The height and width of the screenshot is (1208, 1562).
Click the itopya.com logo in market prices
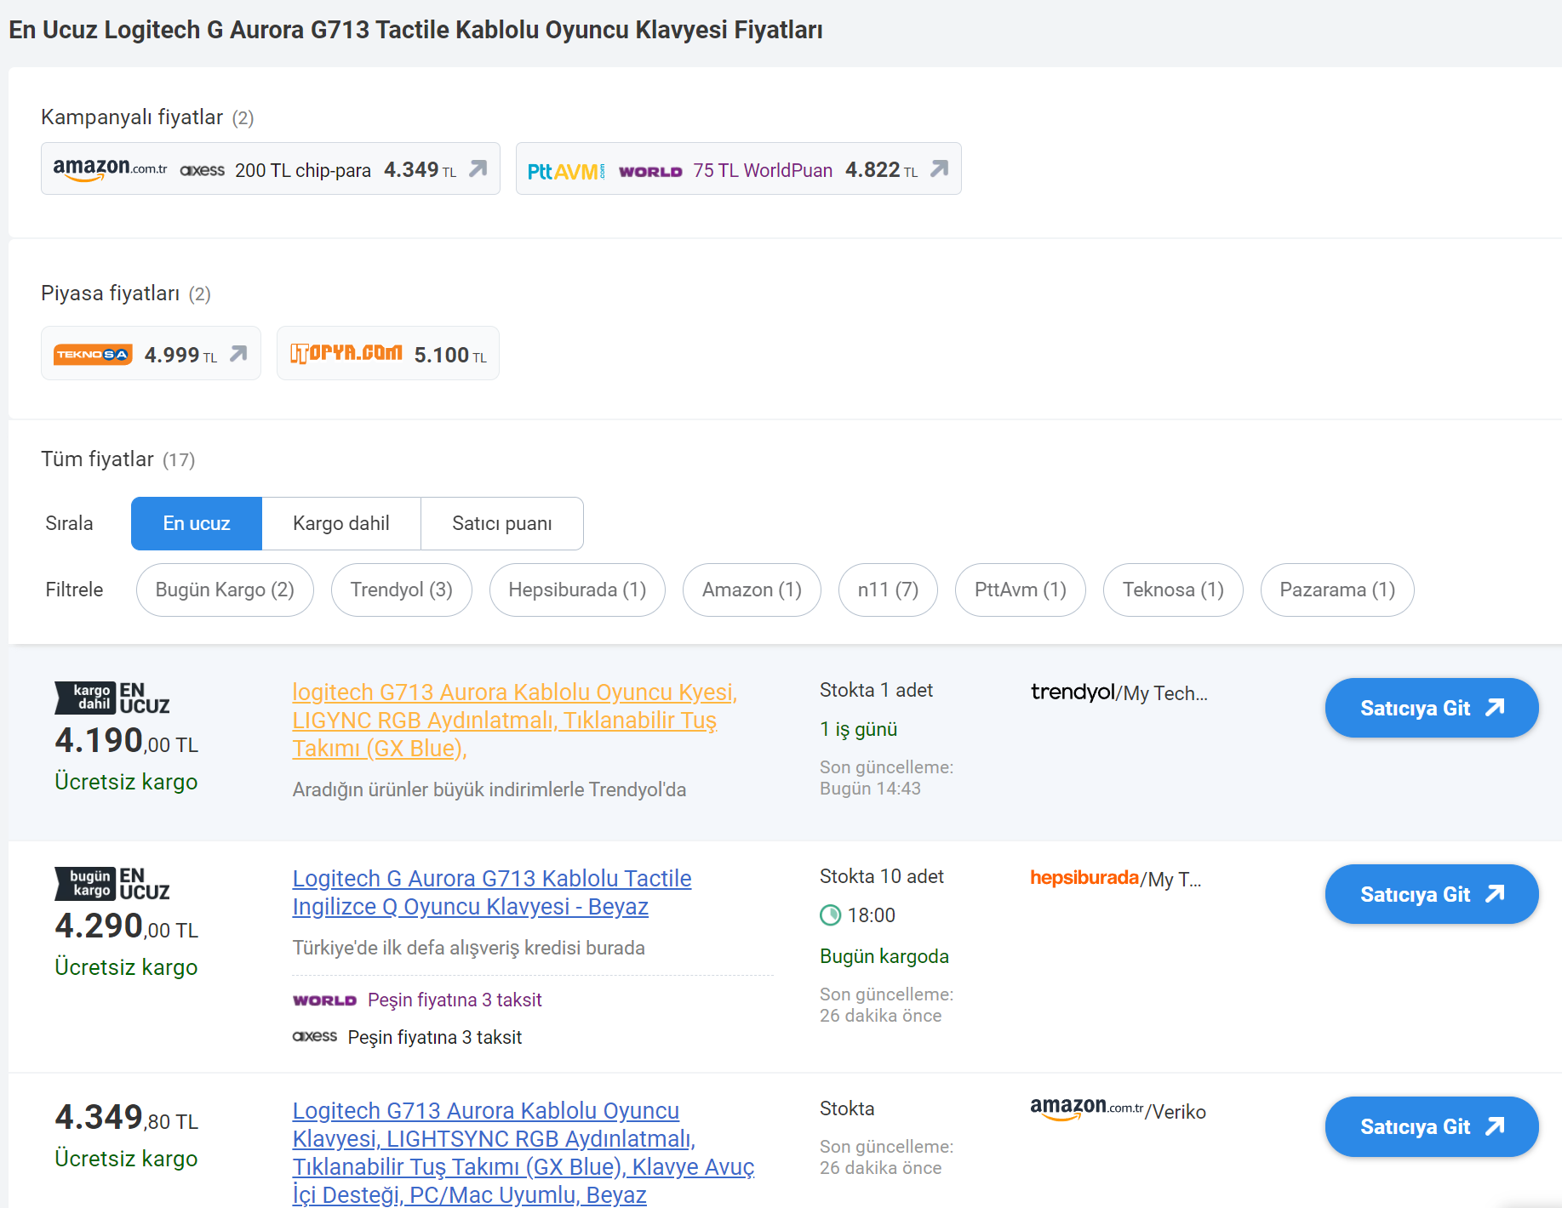(x=346, y=352)
